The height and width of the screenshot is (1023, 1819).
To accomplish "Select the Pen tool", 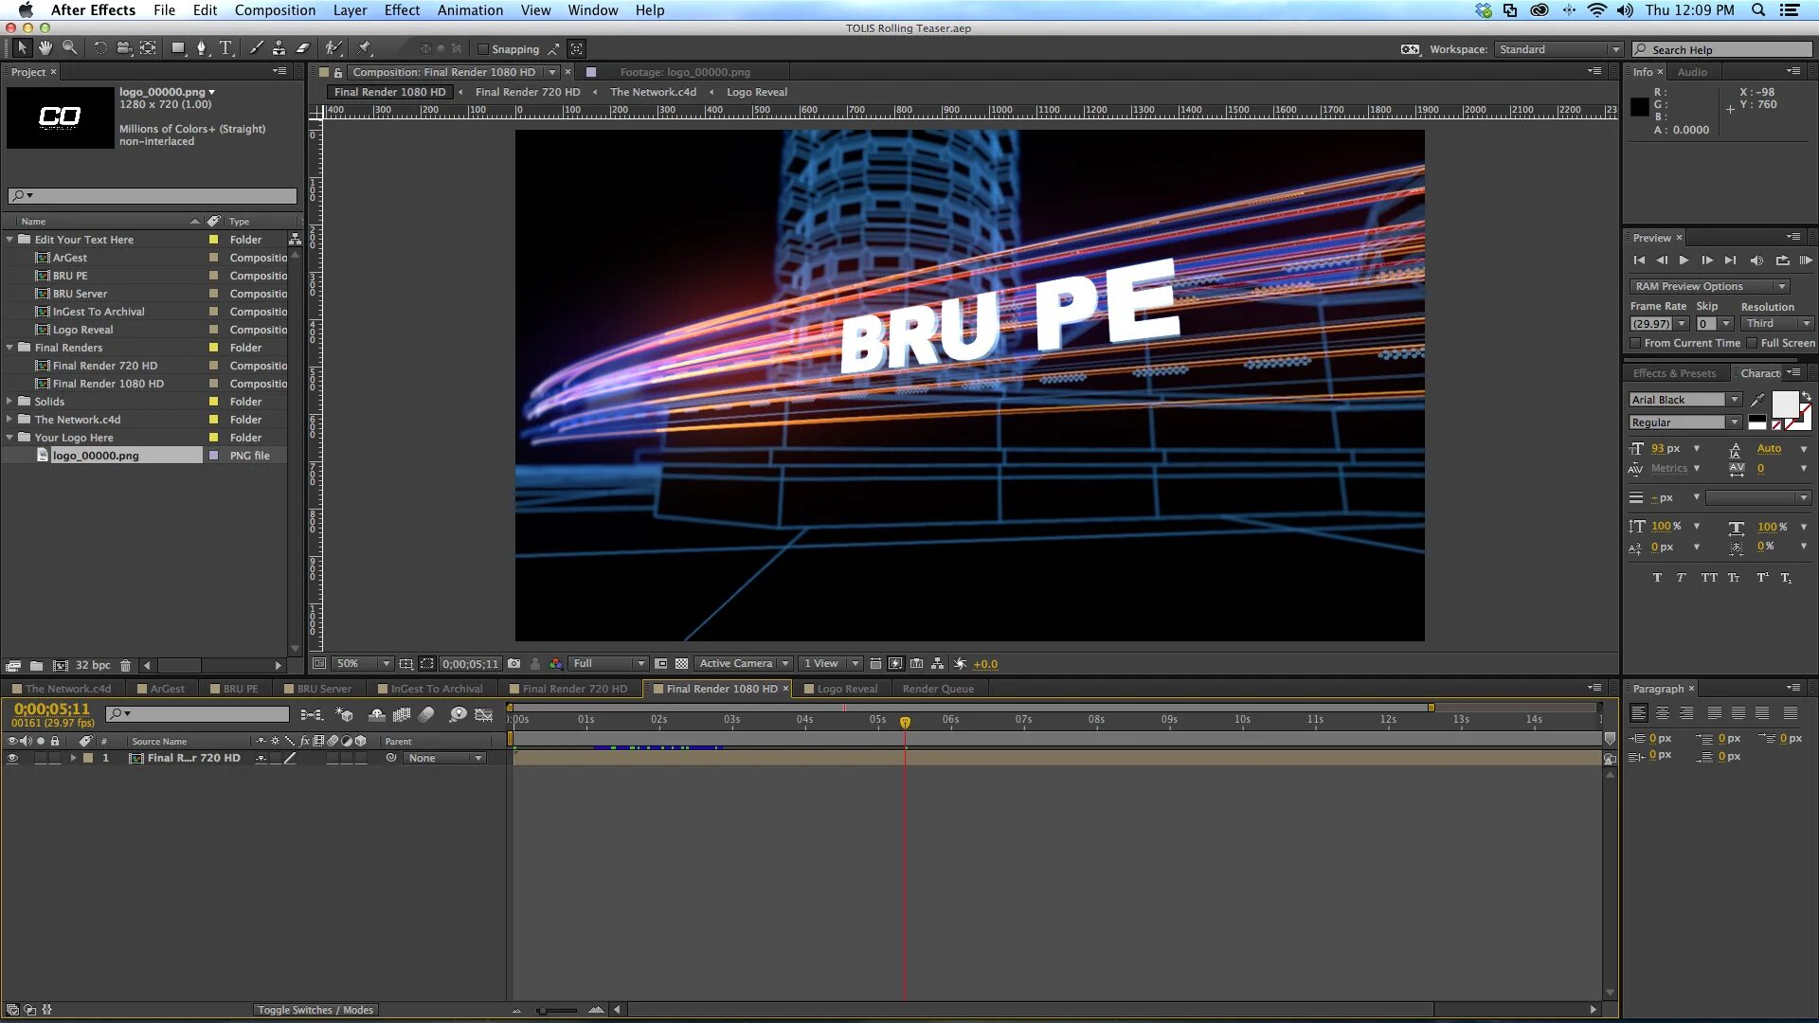I will [x=202, y=48].
